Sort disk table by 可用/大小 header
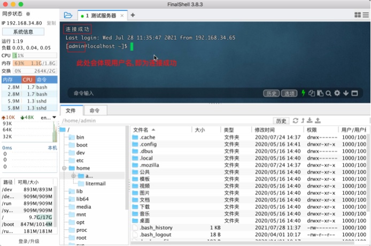371x246 pixels. [34, 182]
